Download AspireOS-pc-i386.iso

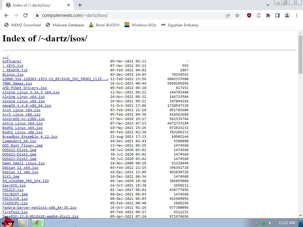point(23,119)
